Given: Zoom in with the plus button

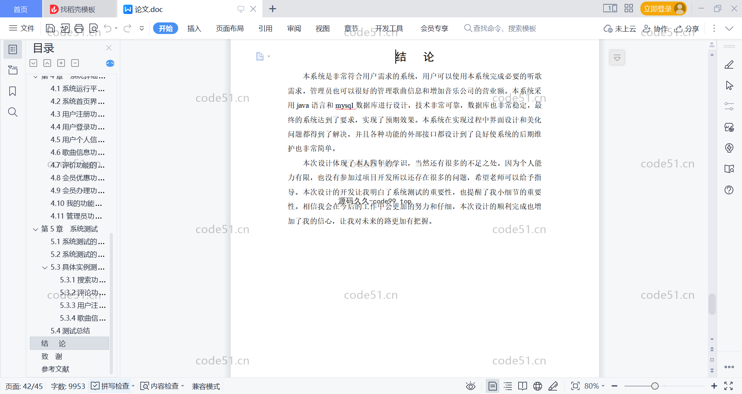Looking at the screenshot, I should click(x=714, y=386).
